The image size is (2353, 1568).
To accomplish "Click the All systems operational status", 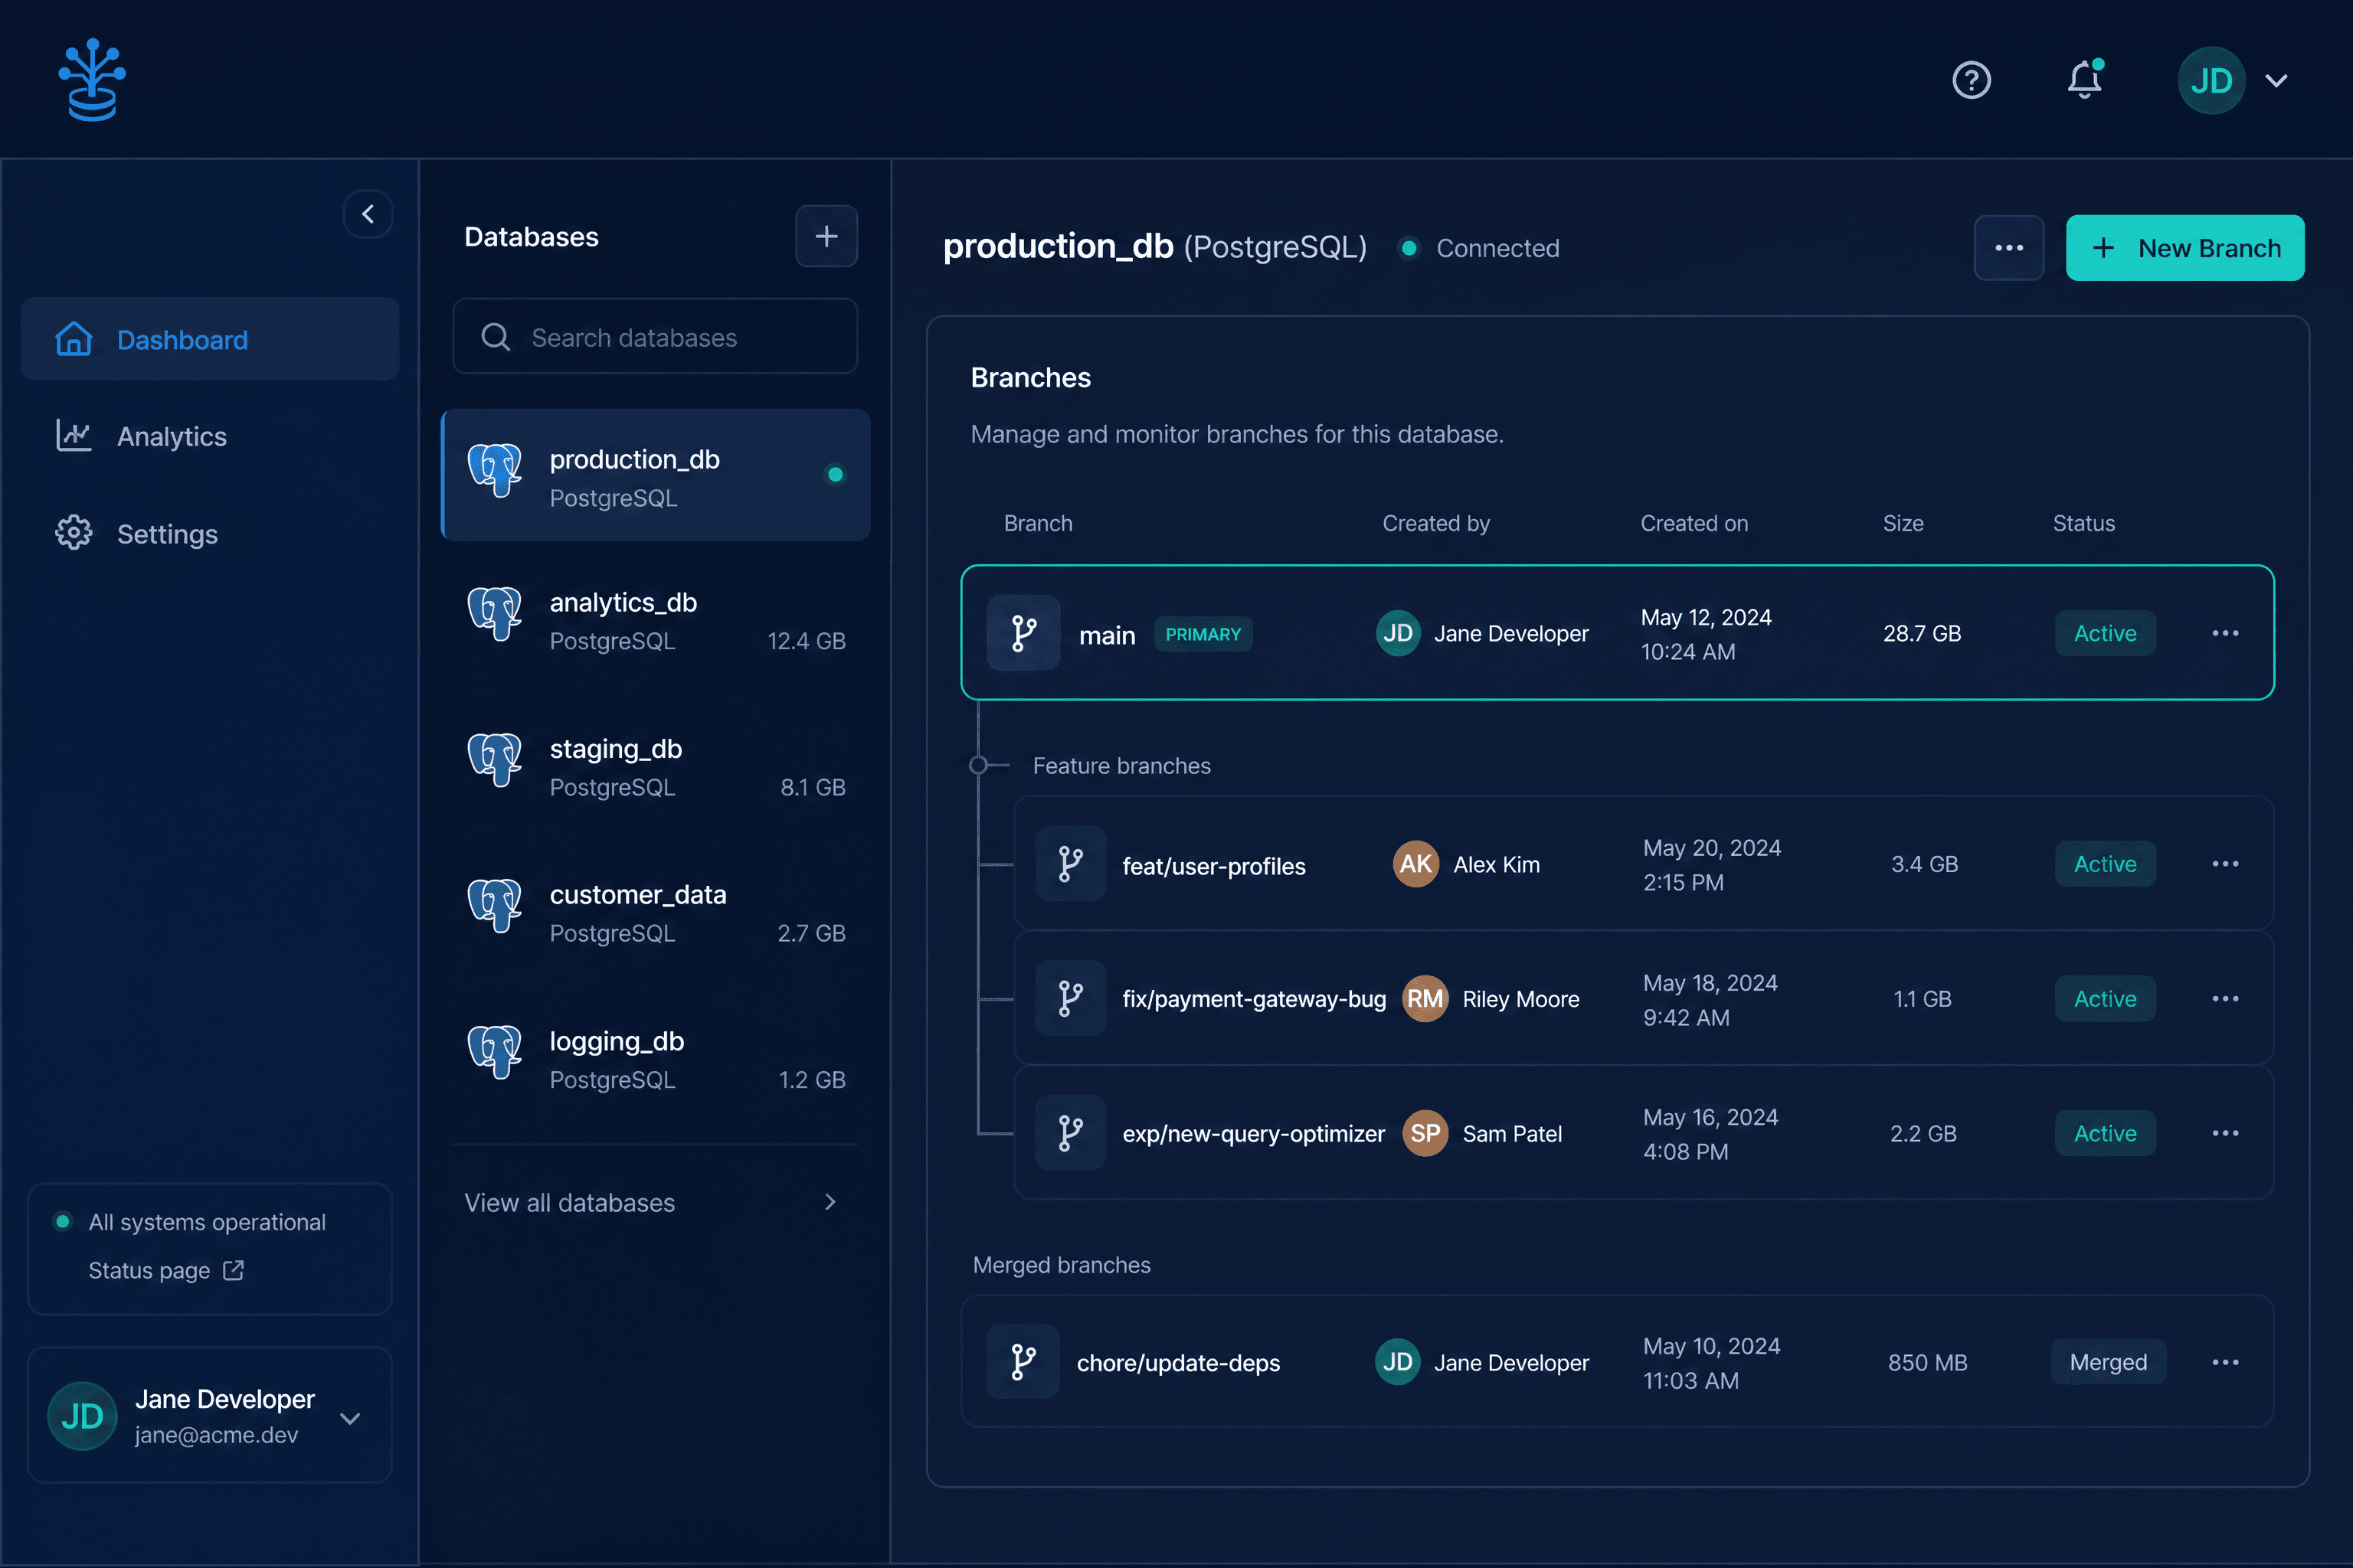I will click(x=191, y=1222).
